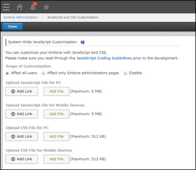Add File for CSS File for PC
This screenshot has height=170, width=196.
click(56, 137)
